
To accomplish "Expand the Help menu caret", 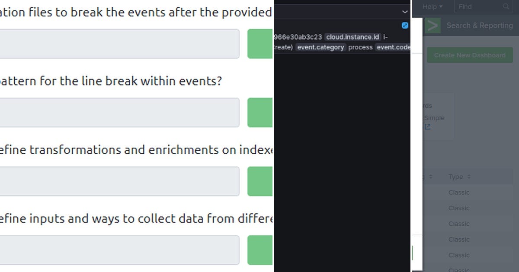I will tap(441, 6).
